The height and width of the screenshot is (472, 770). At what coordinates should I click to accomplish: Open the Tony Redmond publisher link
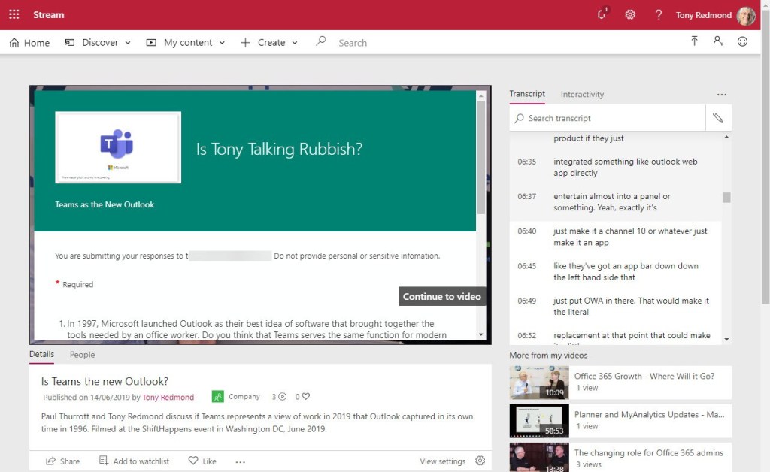point(168,398)
